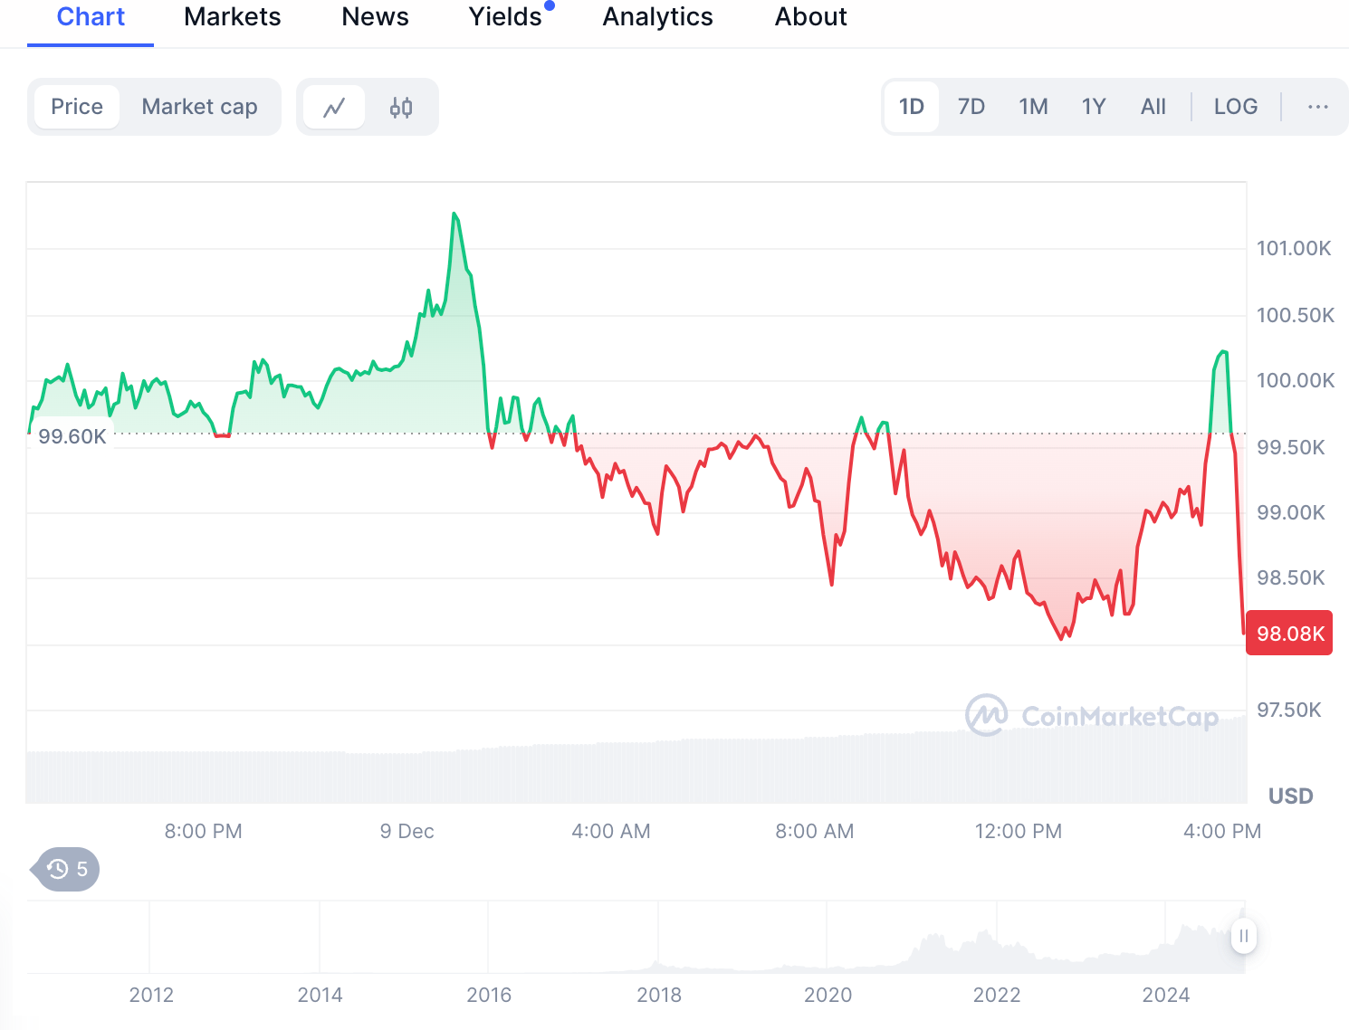
Task: Open the Markets tab
Action: (232, 16)
